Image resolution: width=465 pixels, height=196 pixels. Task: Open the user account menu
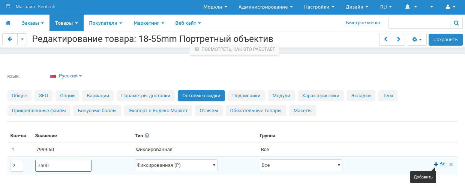click(x=450, y=7)
